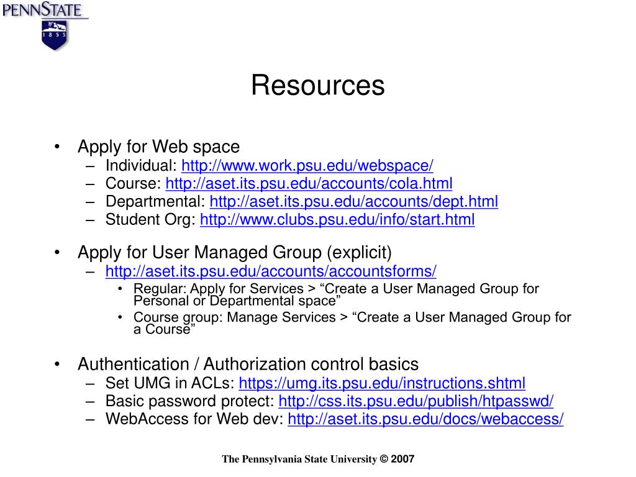Click 'Authentication / Authorization control basics' heading
Viewport: 636px width, 477px height.
tap(248, 364)
